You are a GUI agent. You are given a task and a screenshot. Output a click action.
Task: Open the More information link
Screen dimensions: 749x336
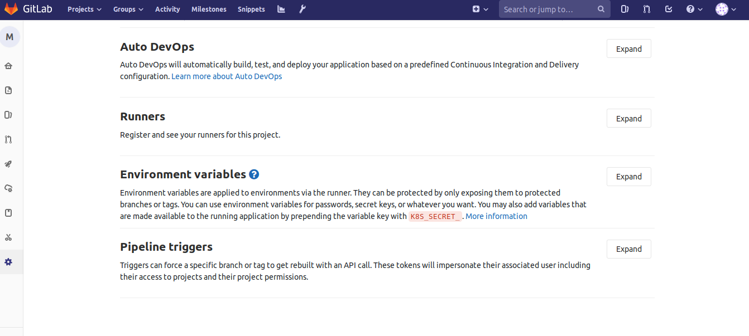[496, 216]
